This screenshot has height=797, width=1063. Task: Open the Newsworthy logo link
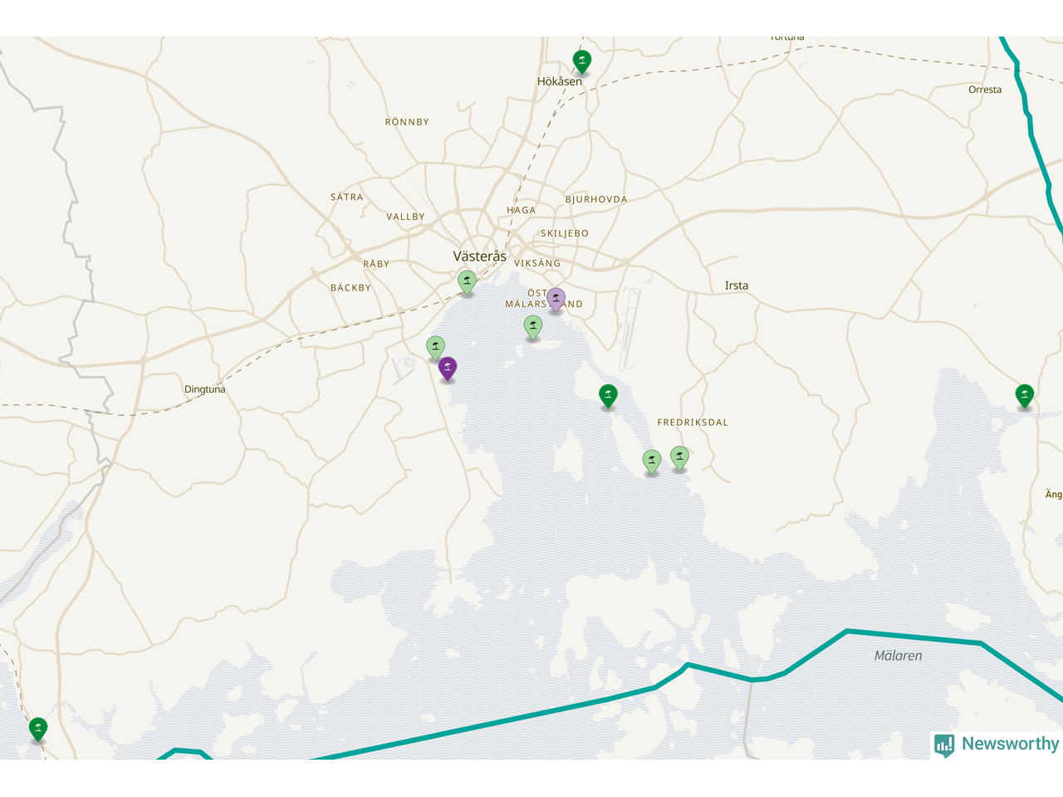coord(997,744)
